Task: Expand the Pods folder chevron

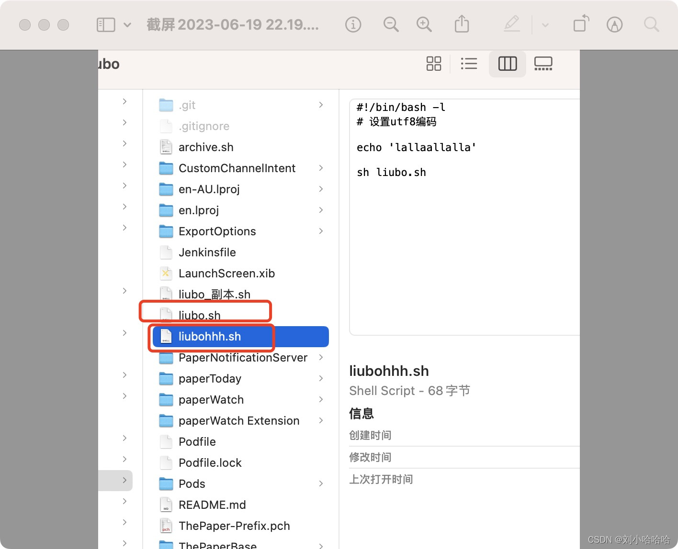Action: (321, 483)
